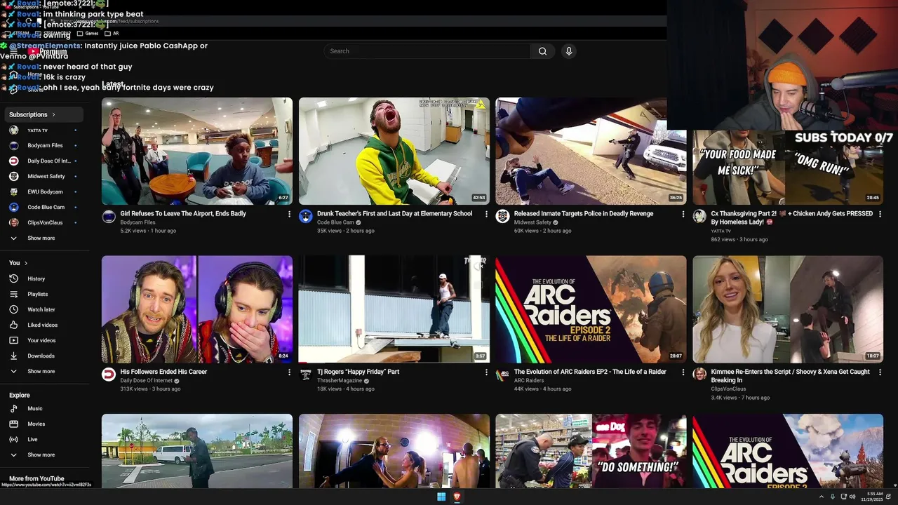Open the Code Blue Cam avatar beside Drunk Teacher video
Viewport: 898px width, 505px height.
click(305, 217)
